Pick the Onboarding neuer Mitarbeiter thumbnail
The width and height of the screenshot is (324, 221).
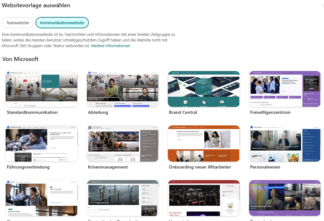(204, 144)
